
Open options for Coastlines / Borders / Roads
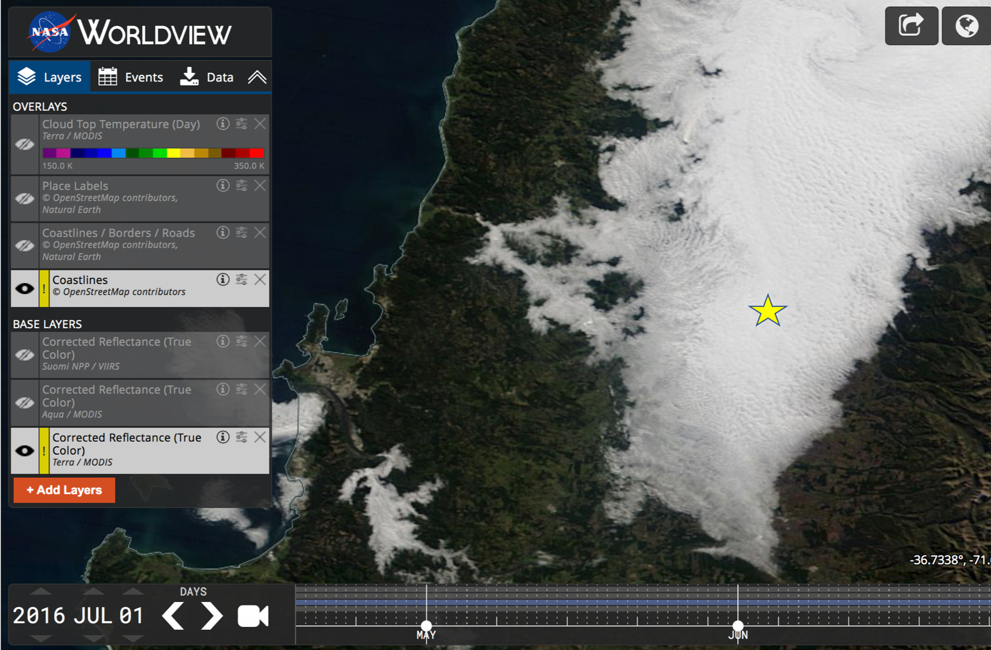(242, 232)
